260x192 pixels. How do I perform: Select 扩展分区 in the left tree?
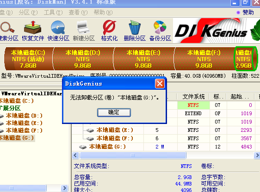10,108
